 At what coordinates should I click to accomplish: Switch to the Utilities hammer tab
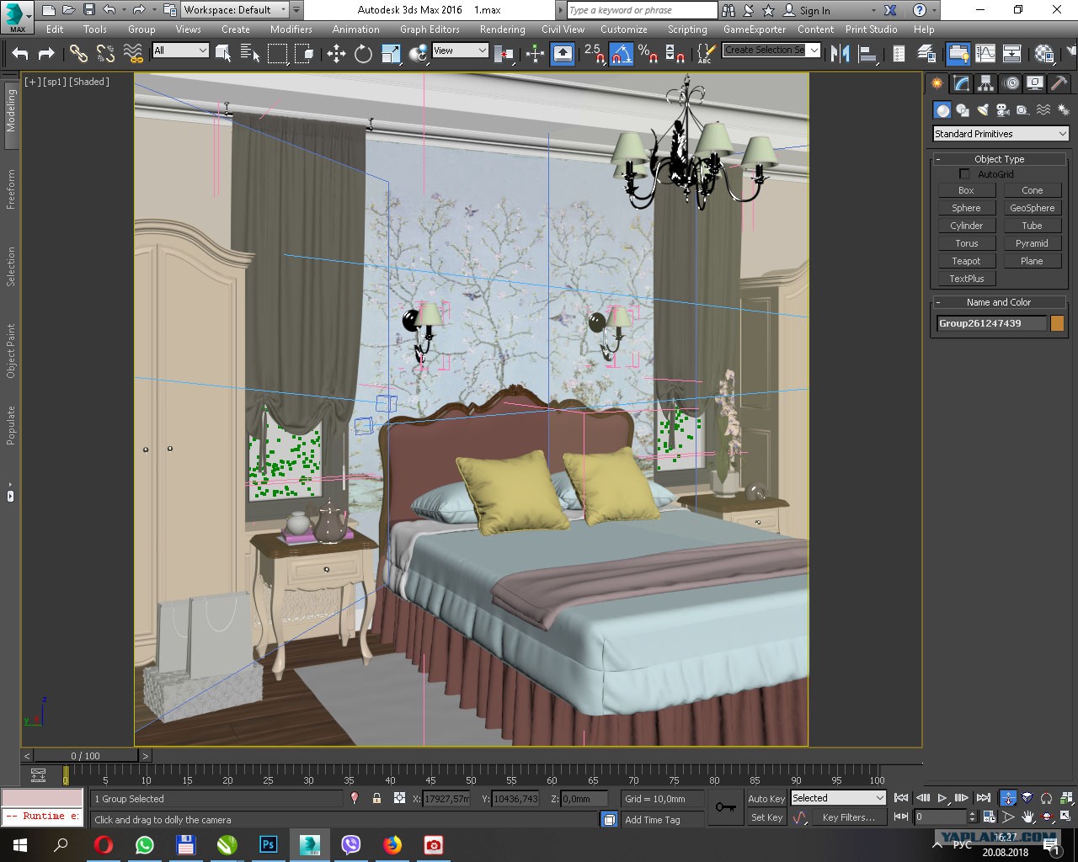pyautogui.click(x=1059, y=82)
